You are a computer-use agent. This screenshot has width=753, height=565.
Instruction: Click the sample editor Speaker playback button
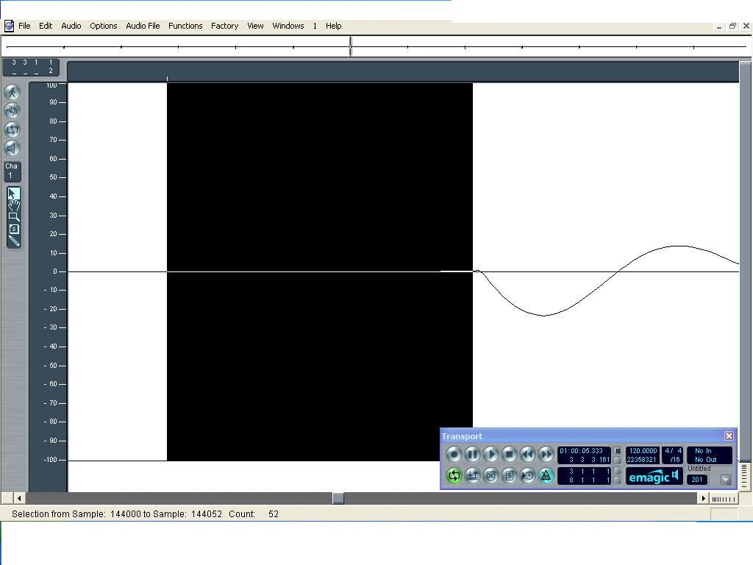13,149
